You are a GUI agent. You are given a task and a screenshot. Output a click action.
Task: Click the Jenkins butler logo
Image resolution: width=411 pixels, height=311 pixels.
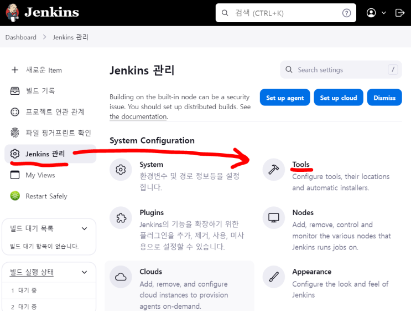(12, 12)
